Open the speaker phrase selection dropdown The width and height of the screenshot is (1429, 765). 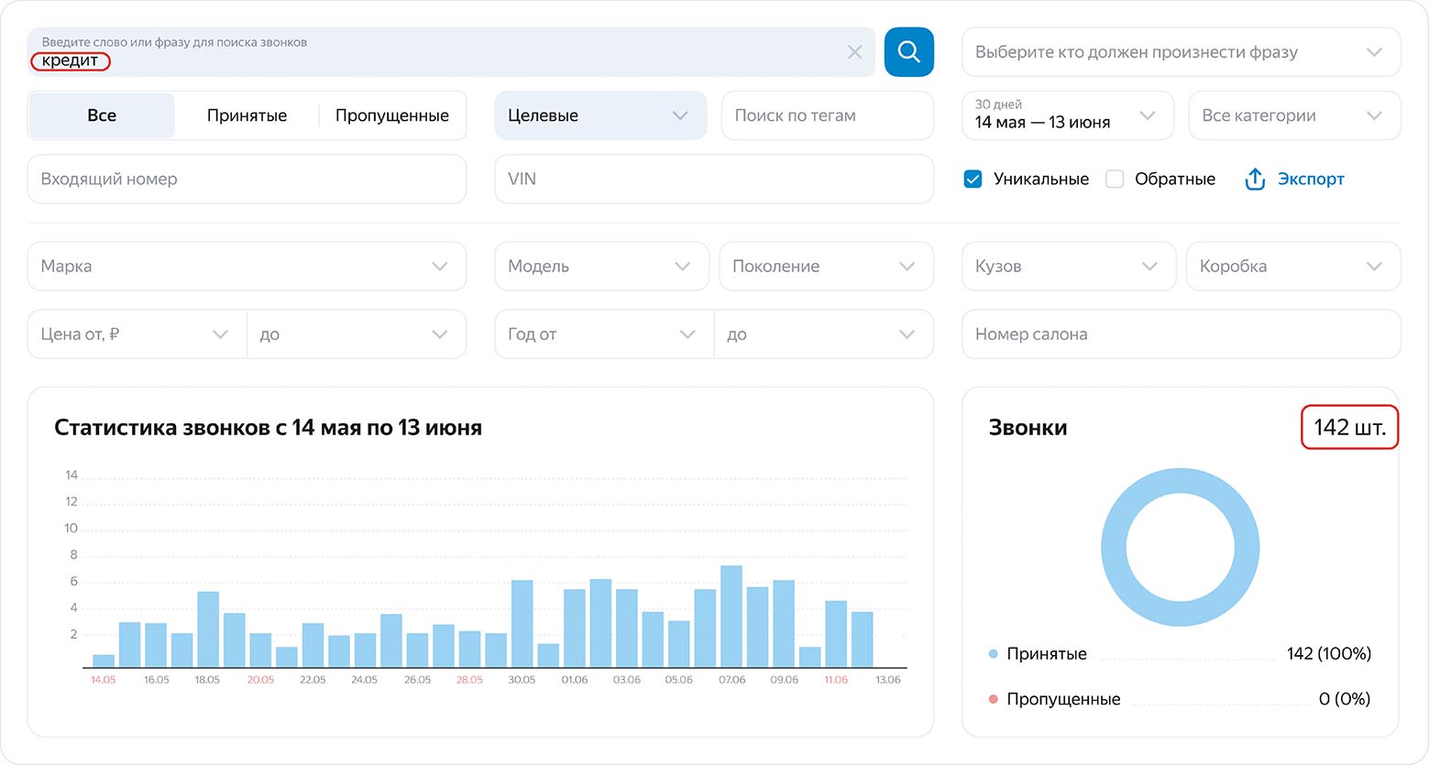[x=1181, y=52]
